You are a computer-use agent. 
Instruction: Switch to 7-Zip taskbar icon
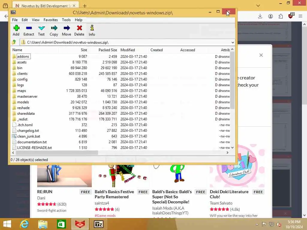(x=98, y=224)
